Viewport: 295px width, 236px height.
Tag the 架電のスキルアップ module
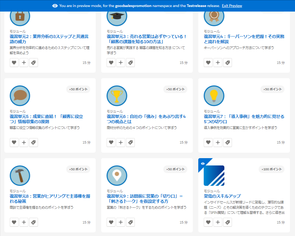227,222
